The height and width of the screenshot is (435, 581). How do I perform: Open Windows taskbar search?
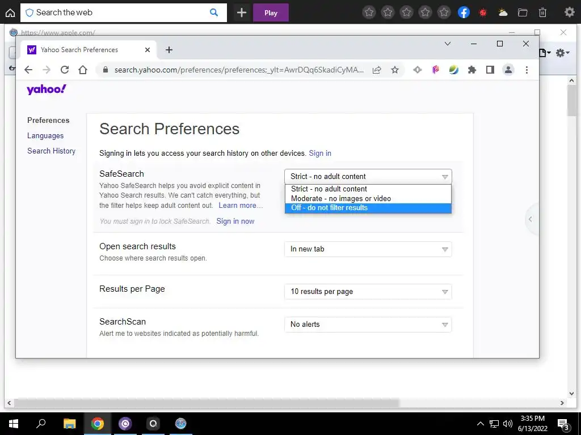[x=41, y=424]
